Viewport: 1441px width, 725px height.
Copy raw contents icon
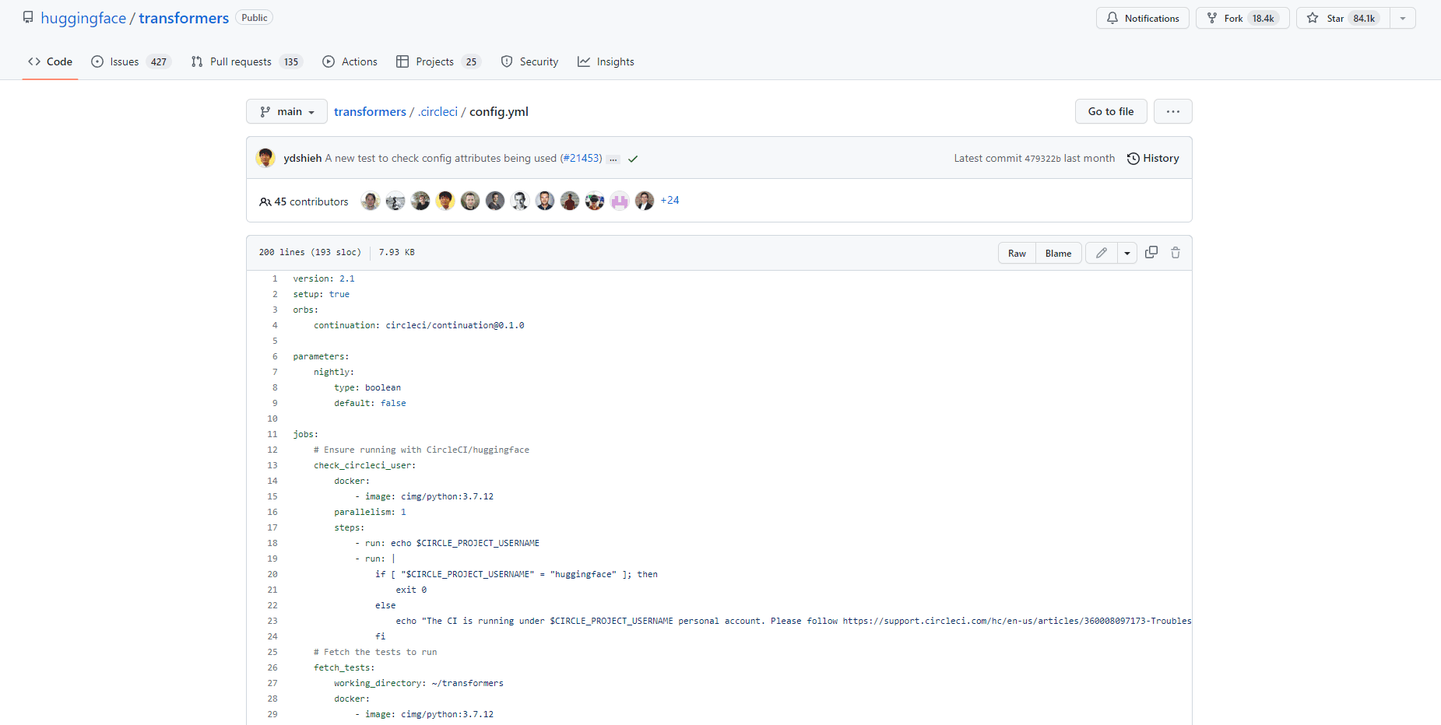pos(1151,252)
